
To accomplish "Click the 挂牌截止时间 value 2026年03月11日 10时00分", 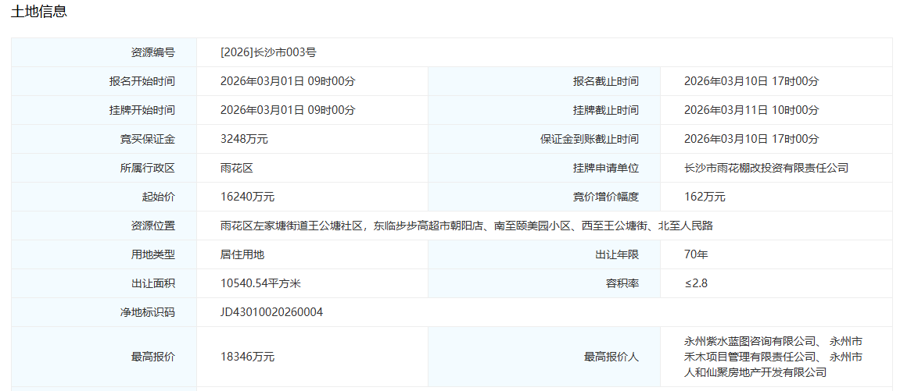I will click(x=751, y=110).
